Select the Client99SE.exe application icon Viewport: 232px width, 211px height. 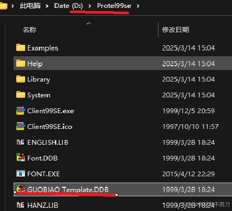(x=20, y=110)
